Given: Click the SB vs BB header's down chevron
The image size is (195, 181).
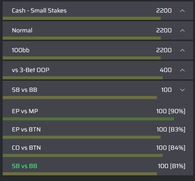Looking at the screenshot, I should 182,90.
